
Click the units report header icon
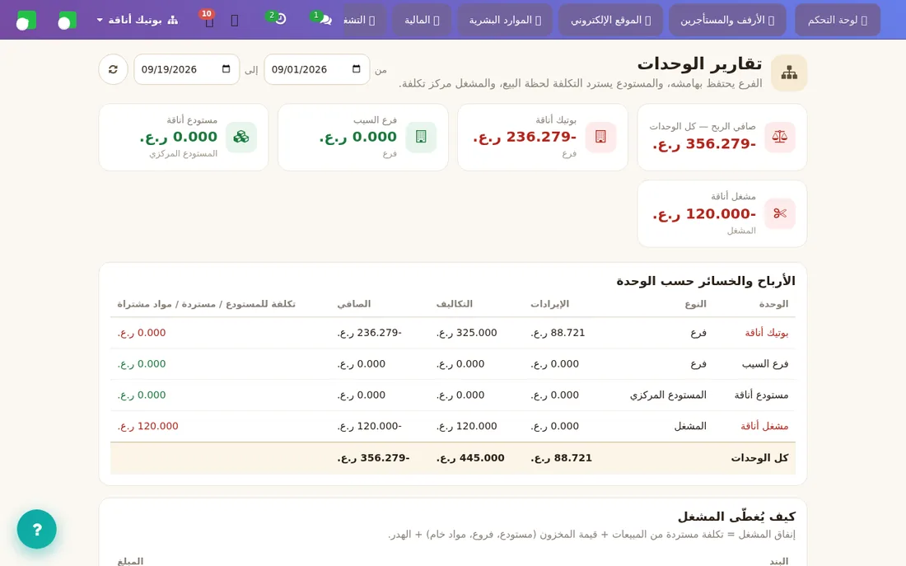(x=789, y=73)
